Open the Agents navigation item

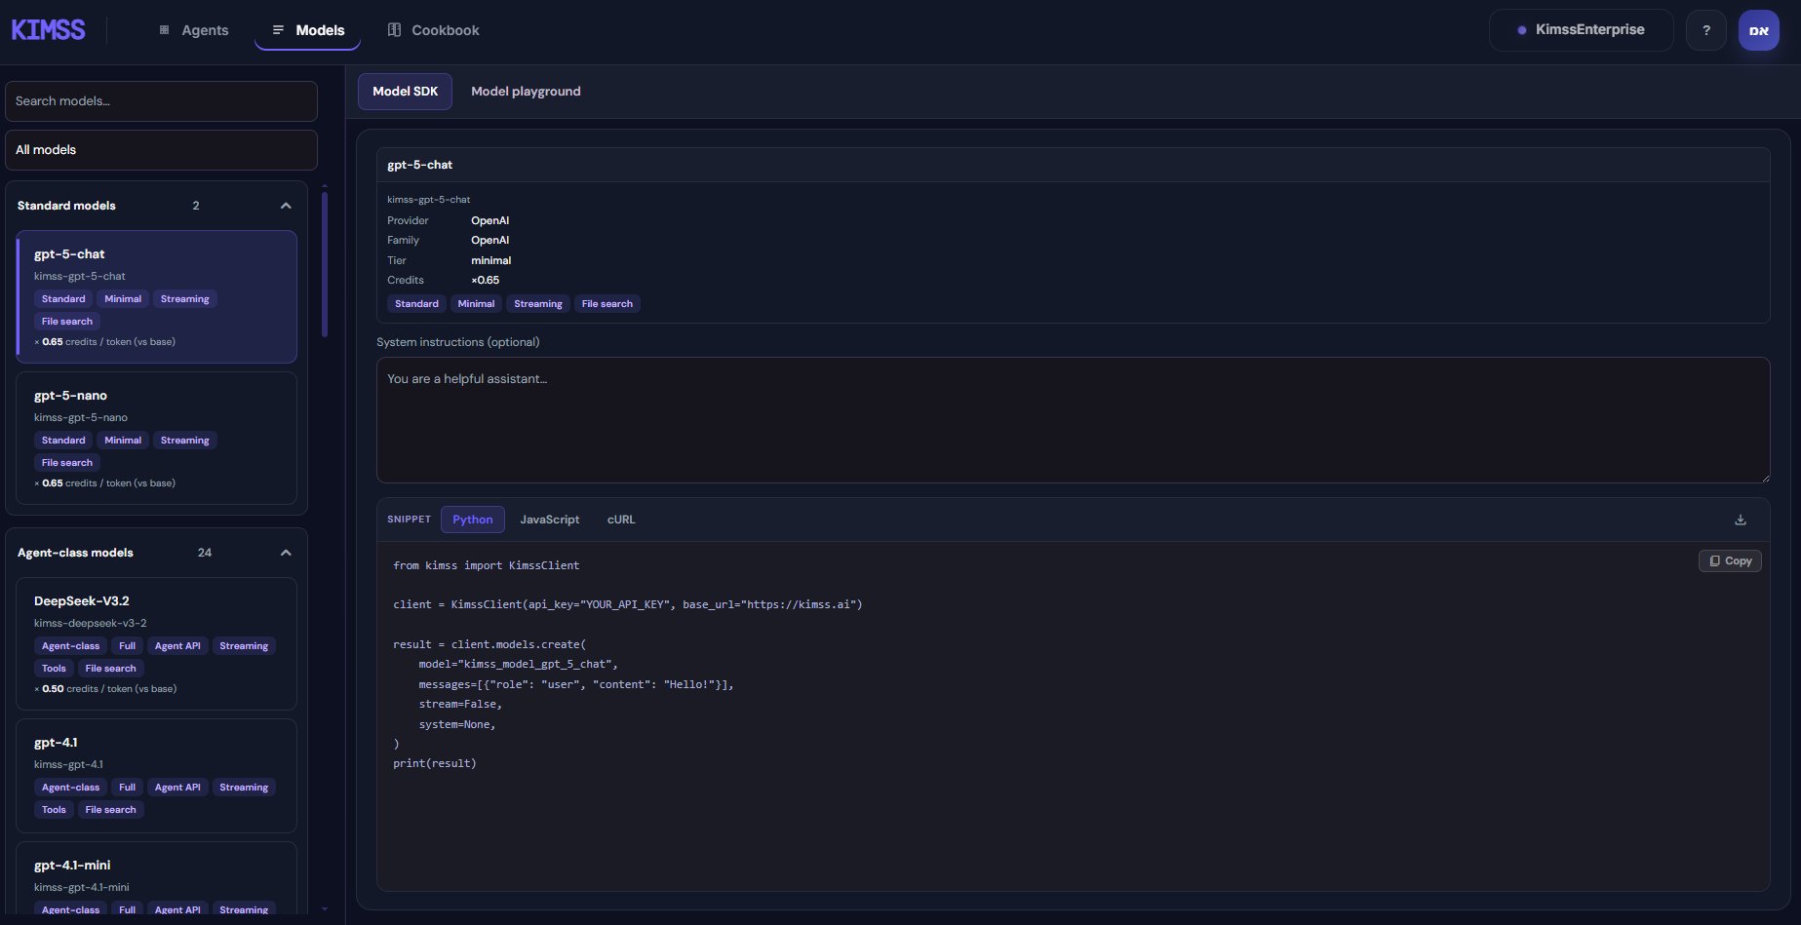[x=194, y=30]
